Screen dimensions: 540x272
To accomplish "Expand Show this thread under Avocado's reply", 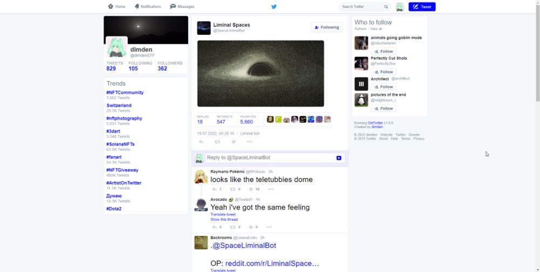I will [x=224, y=219].
